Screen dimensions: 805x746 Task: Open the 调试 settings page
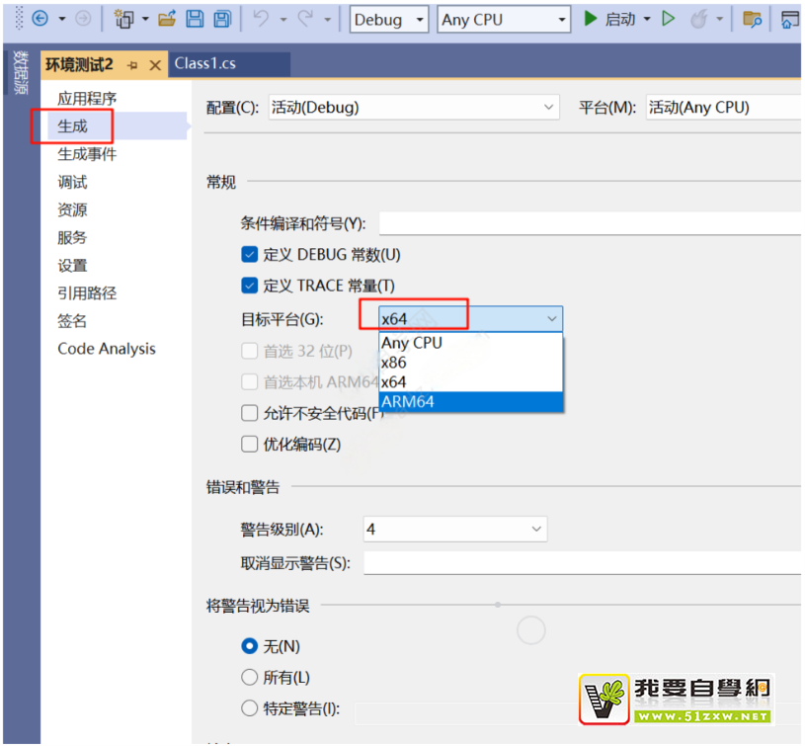(x=72, y=182)
